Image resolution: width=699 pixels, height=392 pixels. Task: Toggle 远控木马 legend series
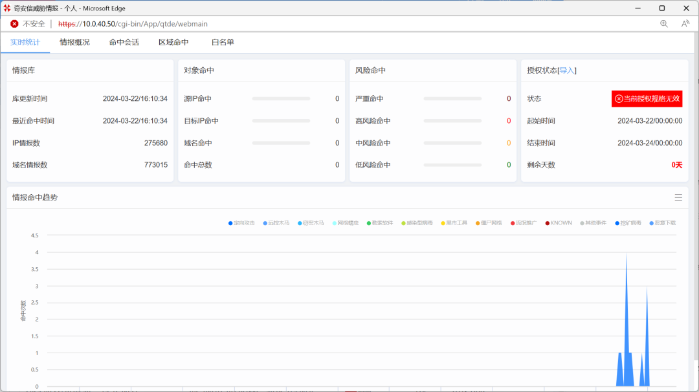point(276,223)
